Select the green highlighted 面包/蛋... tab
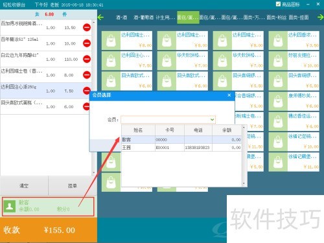Image resolution: width=324 pixels, height=243 pixels. (188, 17)
